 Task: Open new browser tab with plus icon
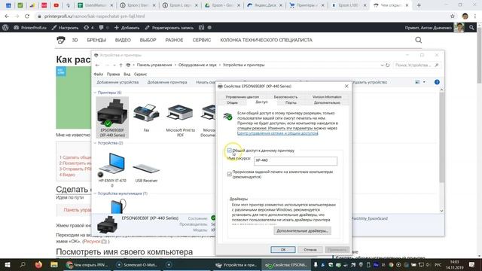tap(419, 5)
